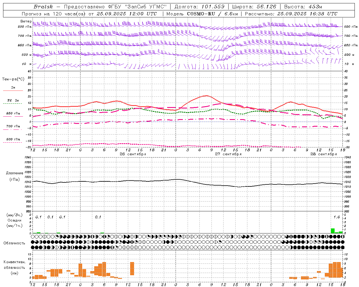Click the '700 гПа' temperature legend entry
This screenshot has height=287, width=359.
[13, 126]
